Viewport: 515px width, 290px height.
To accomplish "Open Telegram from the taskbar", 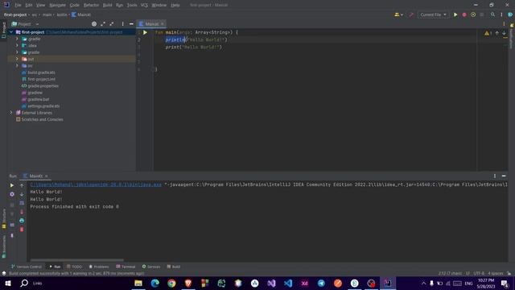I will 321,283.
